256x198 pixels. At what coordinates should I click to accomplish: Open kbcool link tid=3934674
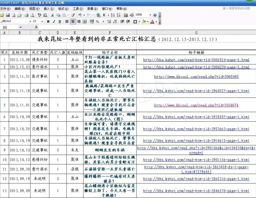tap(196, 105)
